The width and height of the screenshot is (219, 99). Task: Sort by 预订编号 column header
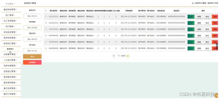(x=53, y=11)
